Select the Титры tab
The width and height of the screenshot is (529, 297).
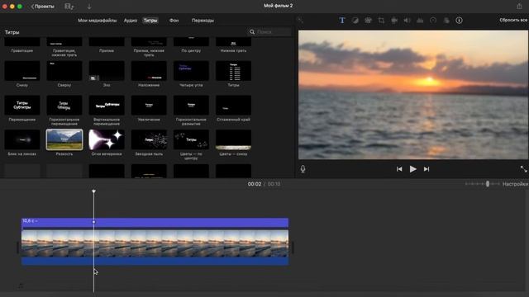(150, 21)
